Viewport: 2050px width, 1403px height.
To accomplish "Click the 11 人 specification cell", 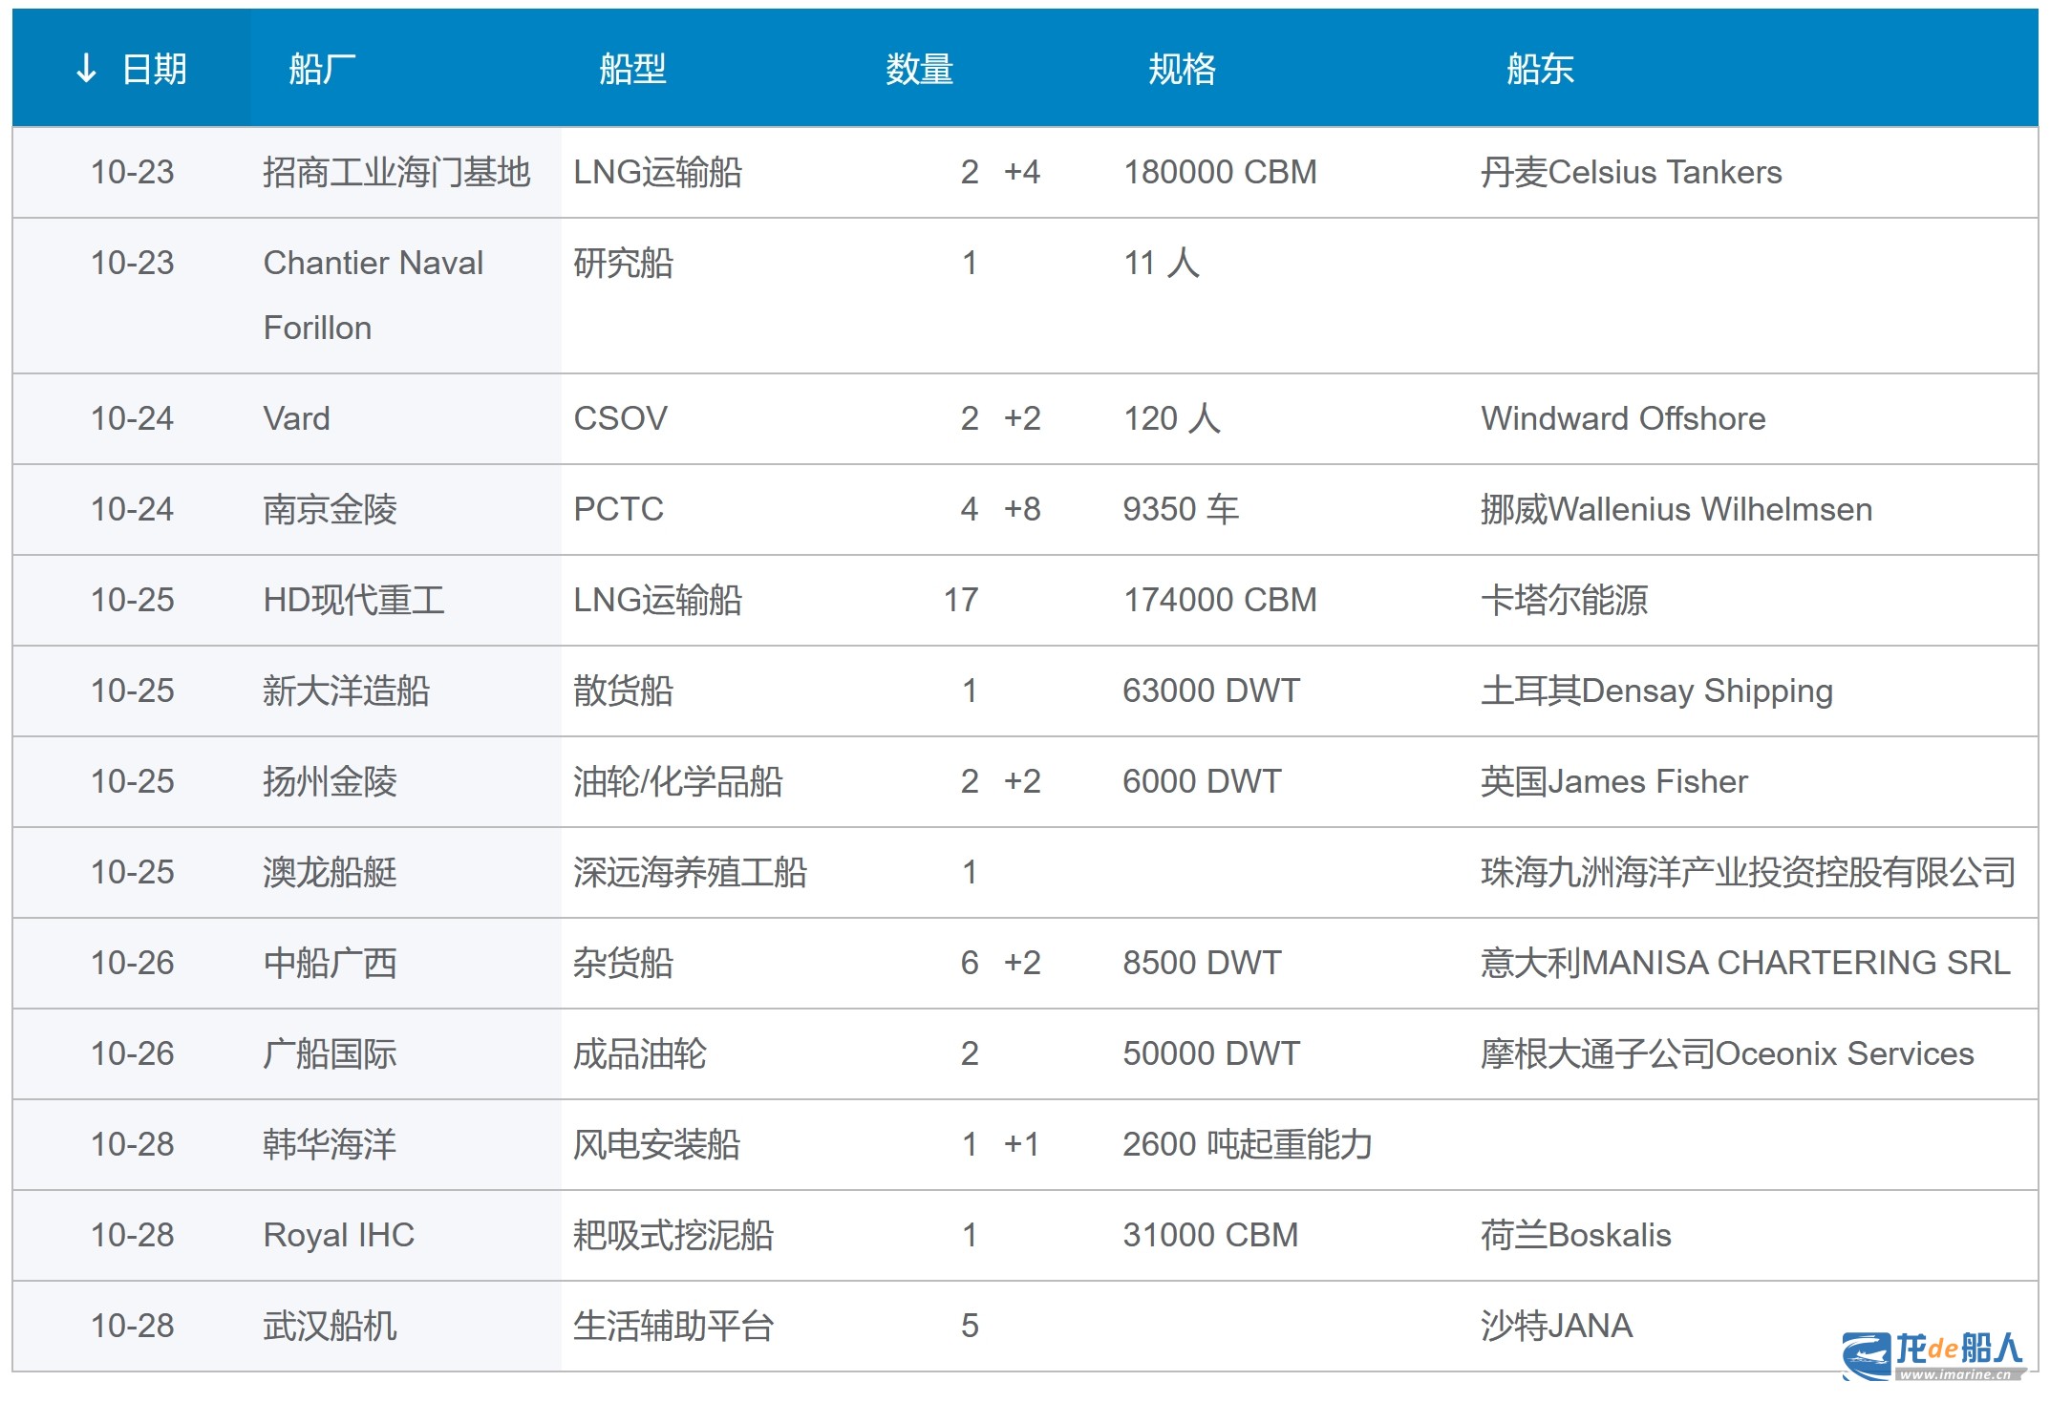I will point(1162,263).
